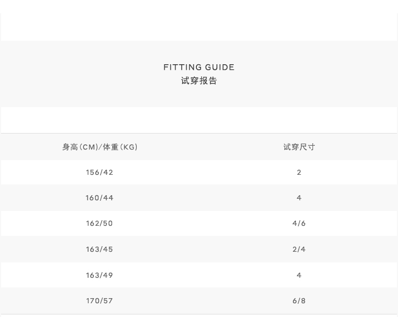Screen dimensions: 398x317
Task: Select size 4/6 in the 162/50 row
Action: point(299,223)
